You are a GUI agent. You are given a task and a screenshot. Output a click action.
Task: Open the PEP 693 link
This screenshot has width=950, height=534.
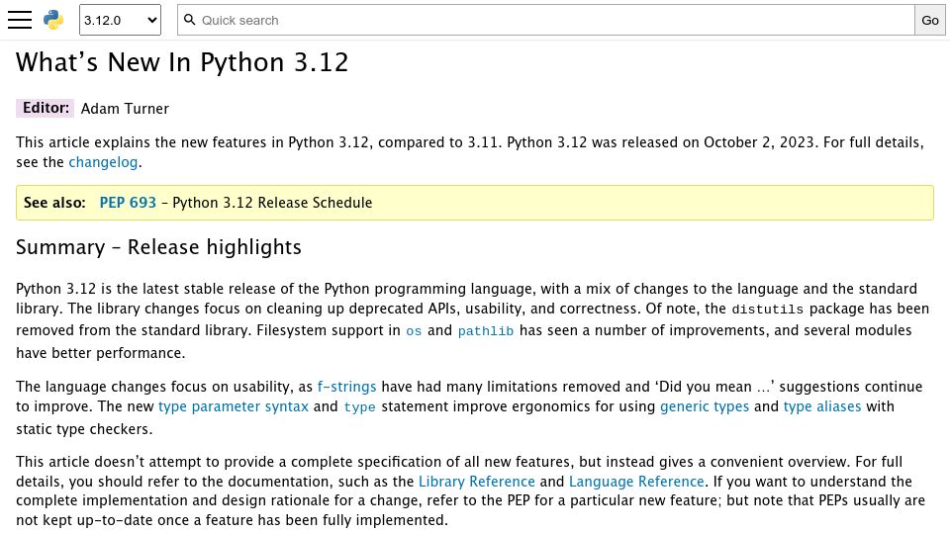[x=128, y=203]
